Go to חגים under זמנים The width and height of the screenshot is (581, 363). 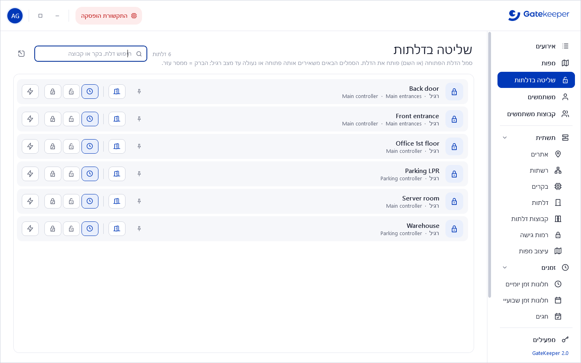pos(536,316)
